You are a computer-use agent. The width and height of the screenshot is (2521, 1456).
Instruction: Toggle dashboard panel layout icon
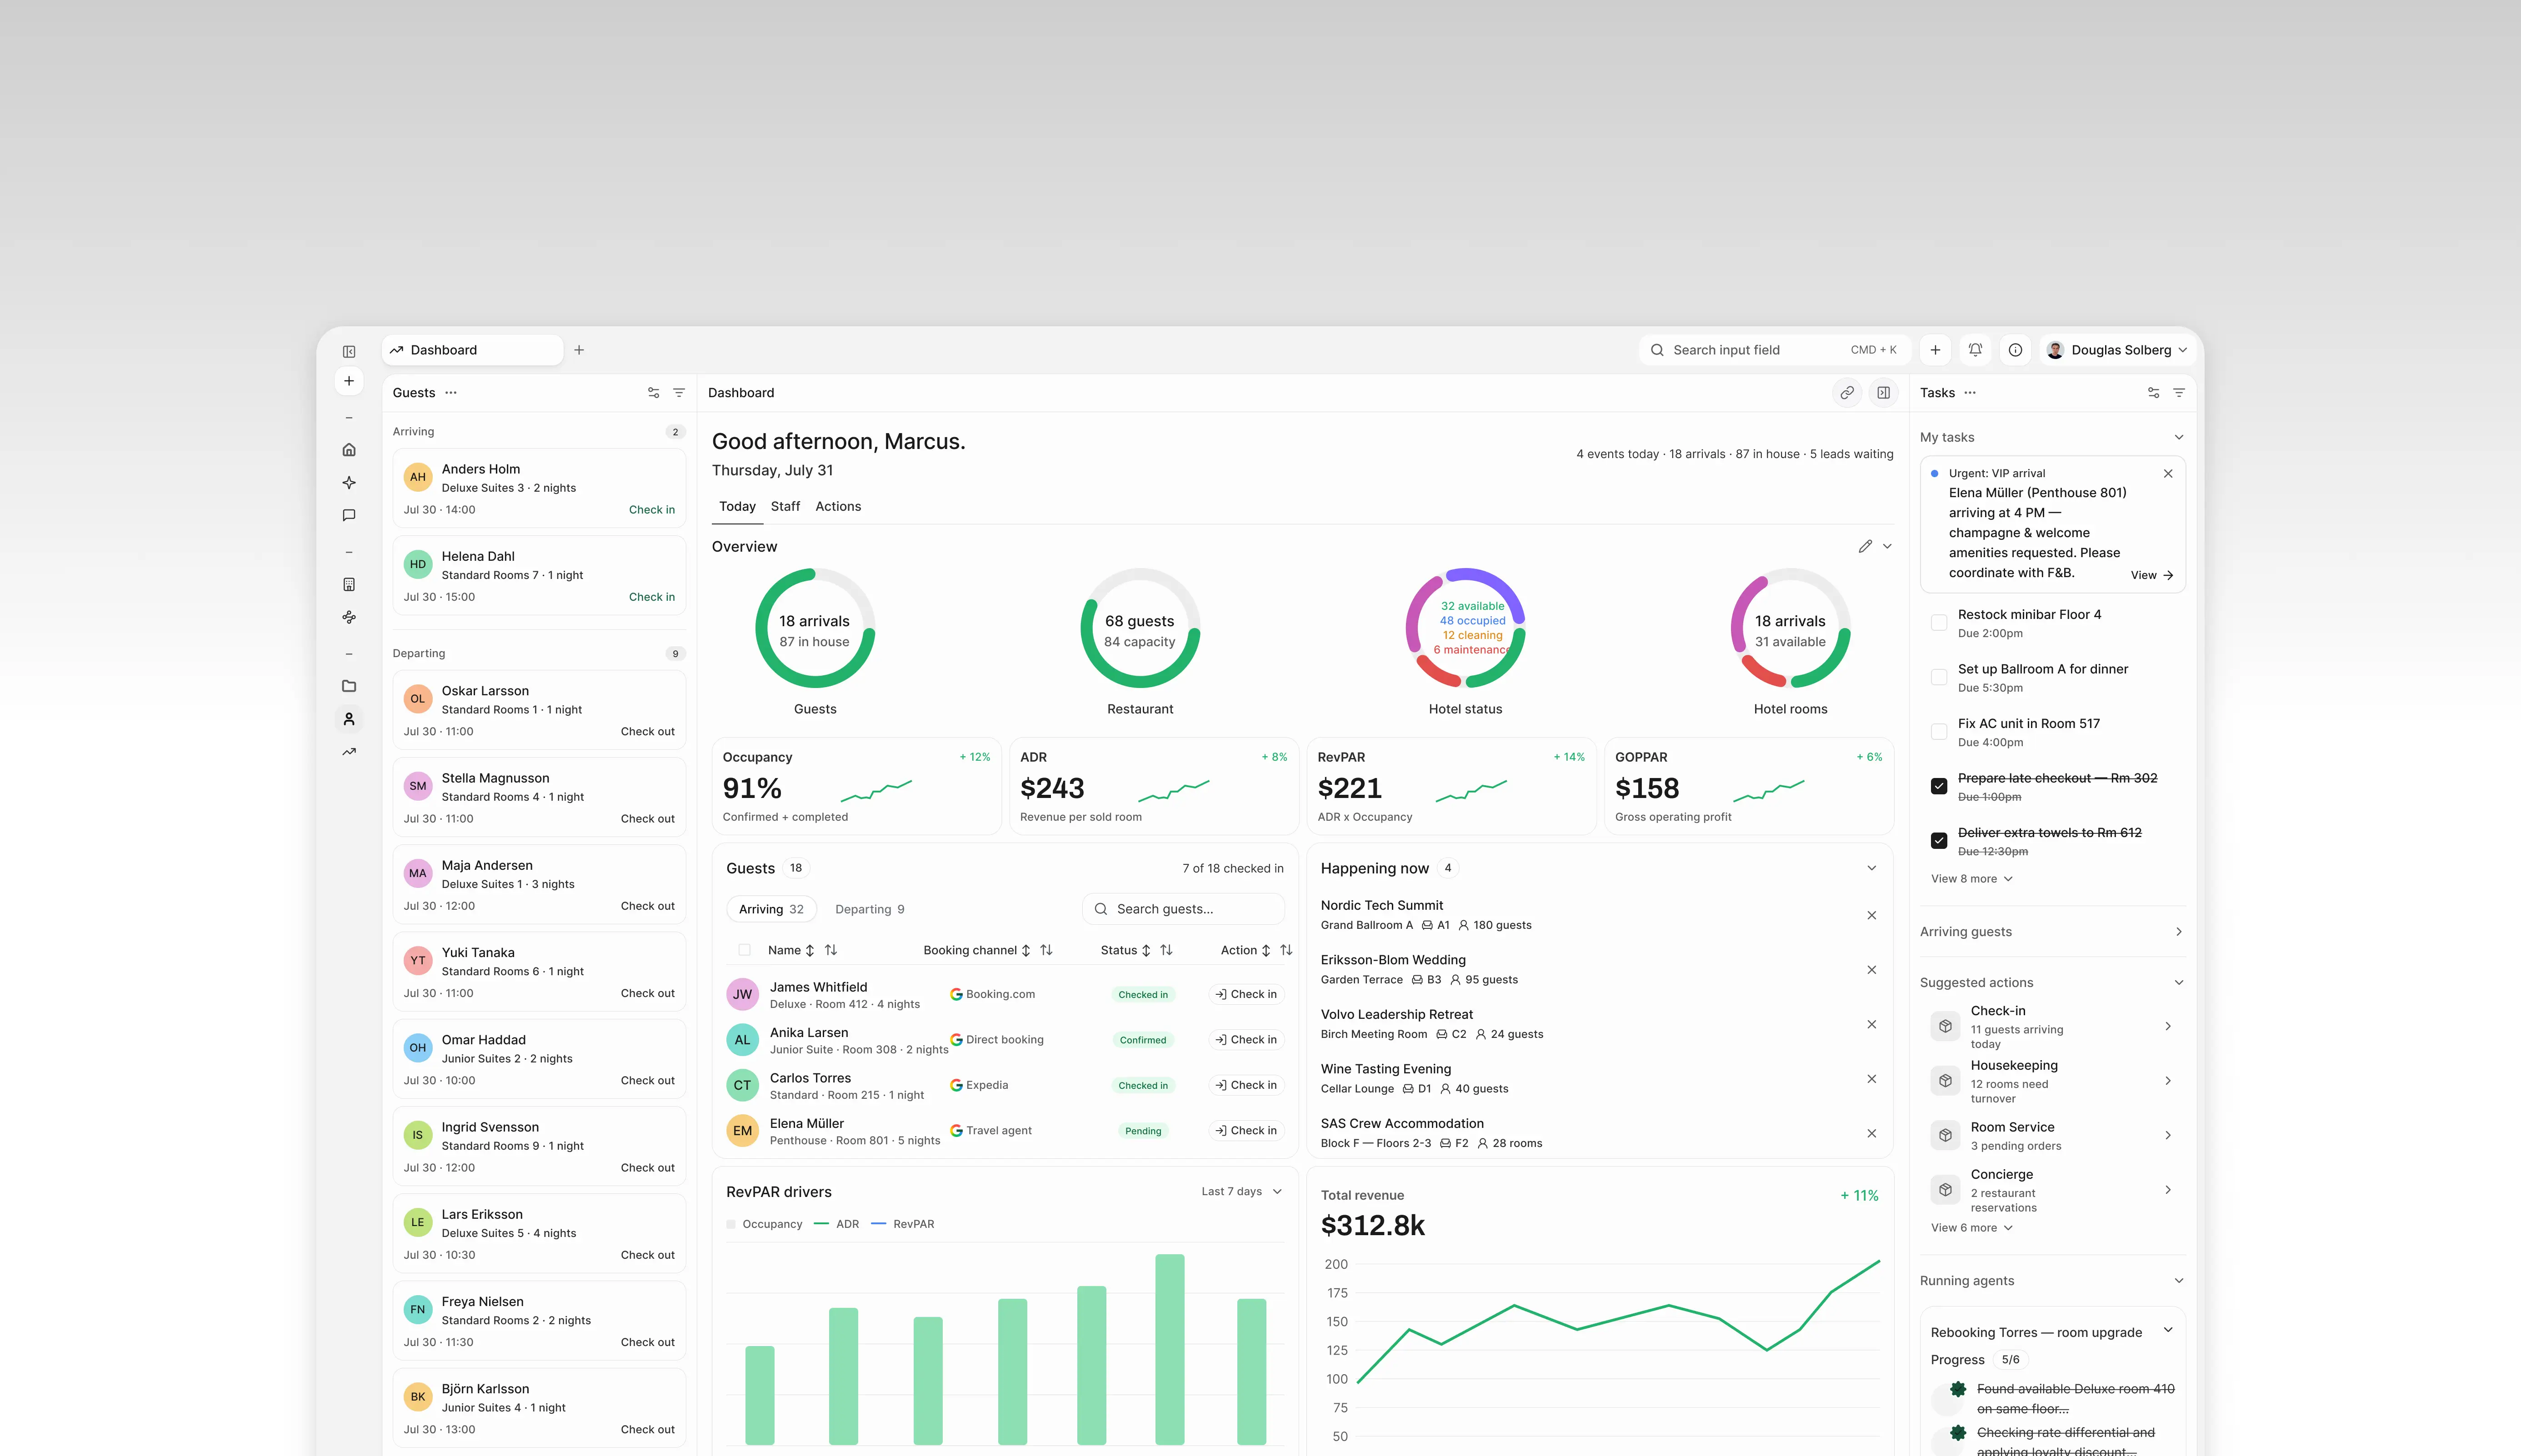(1883, 393)
